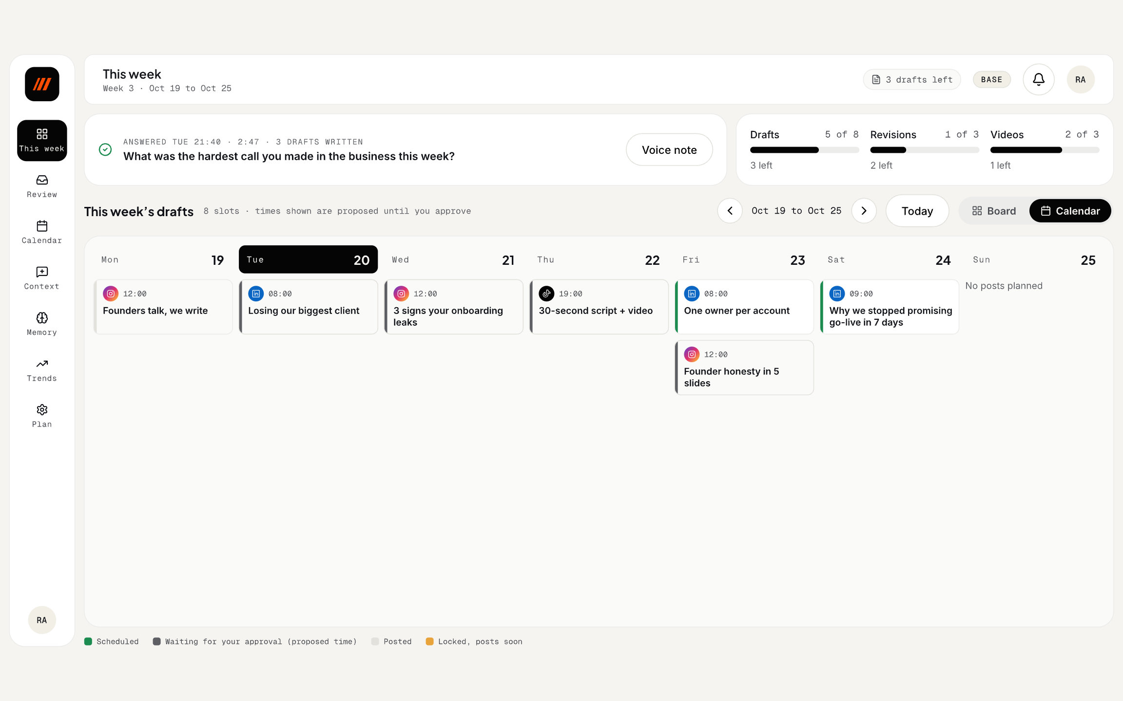The height and width of the screenshot is (701, 1123).
Task: Open Calendar from the sidebar
Action: click(42, 232)
